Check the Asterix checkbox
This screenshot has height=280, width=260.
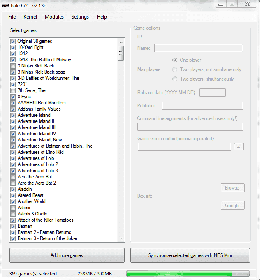pyautogui.click(x=13, y=208)
